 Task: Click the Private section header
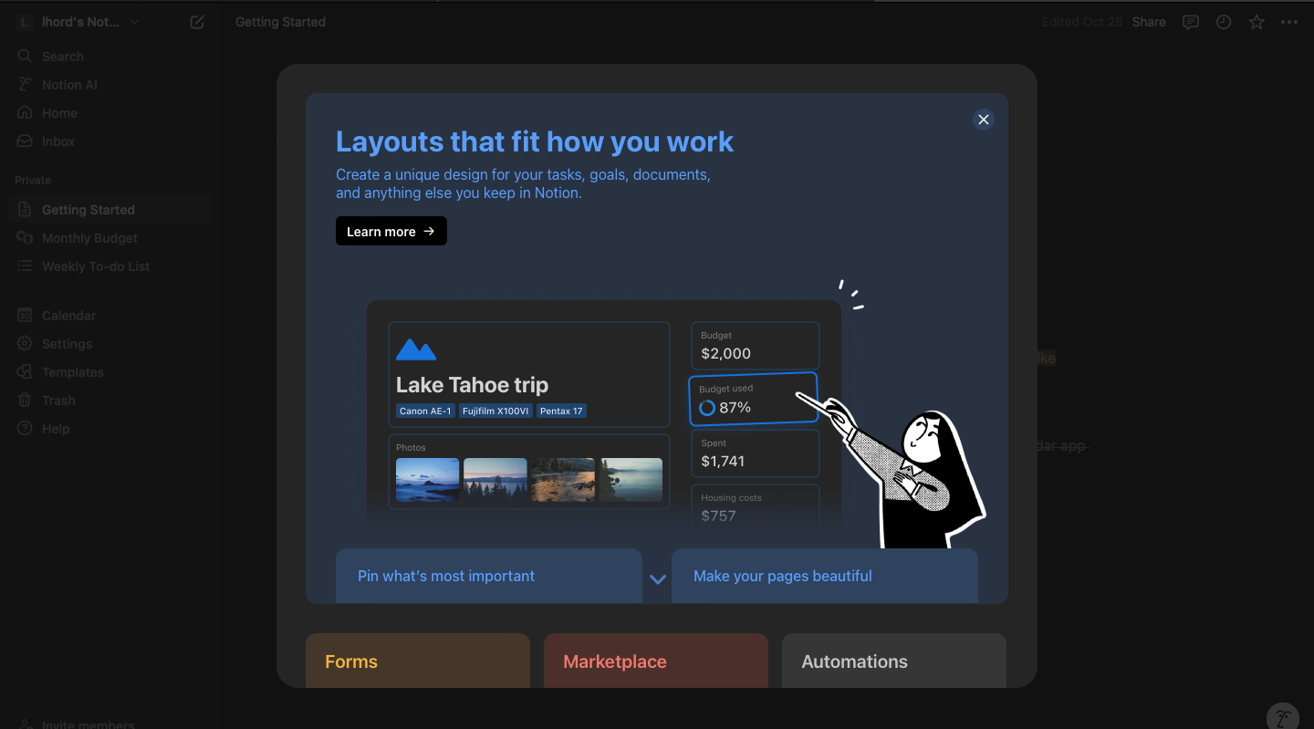[x=33, y=181]
